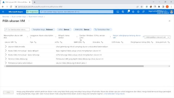The height and width of the screenshot is (98, 174).
Task: Close the Pilih ukuran VM browser tab
Action: click(x=30, y=2)
